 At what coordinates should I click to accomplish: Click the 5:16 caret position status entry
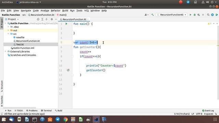click(x=182, y=114)
